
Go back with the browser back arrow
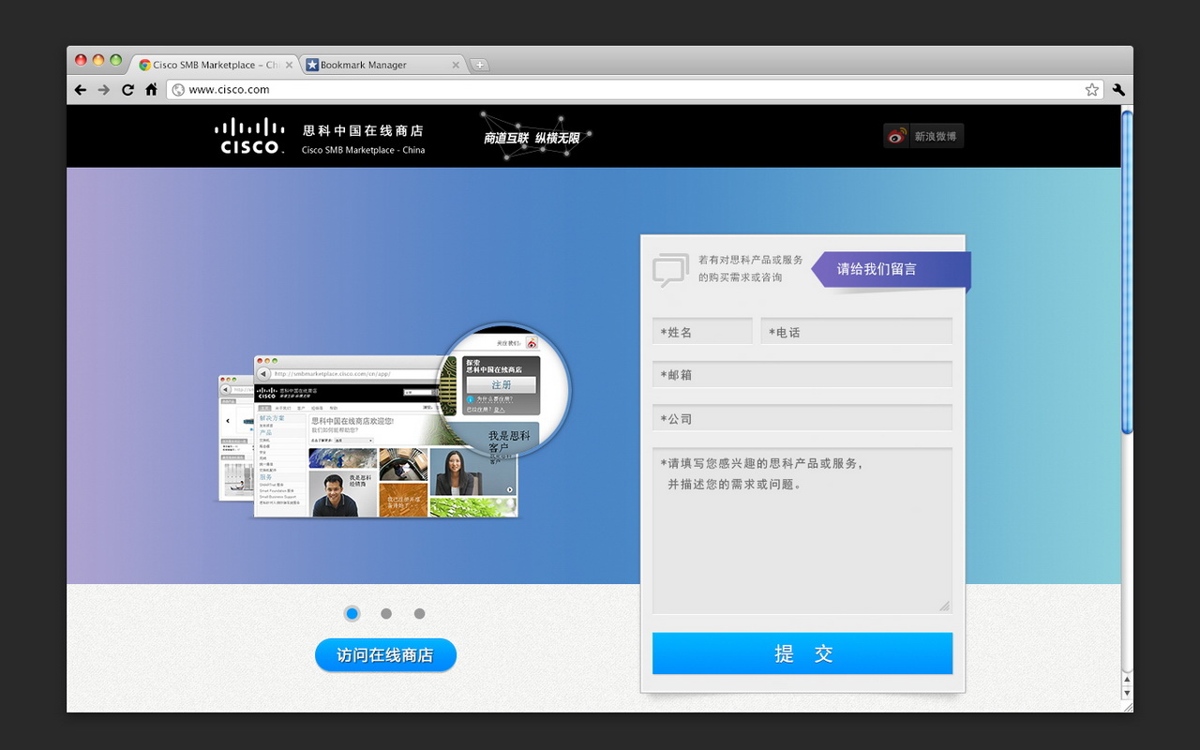tap(81, 90)
